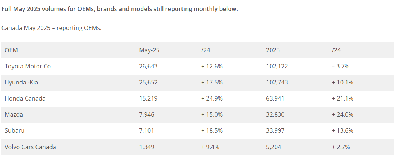Click Volvo's 2025 total 5,204

(274, 147)
